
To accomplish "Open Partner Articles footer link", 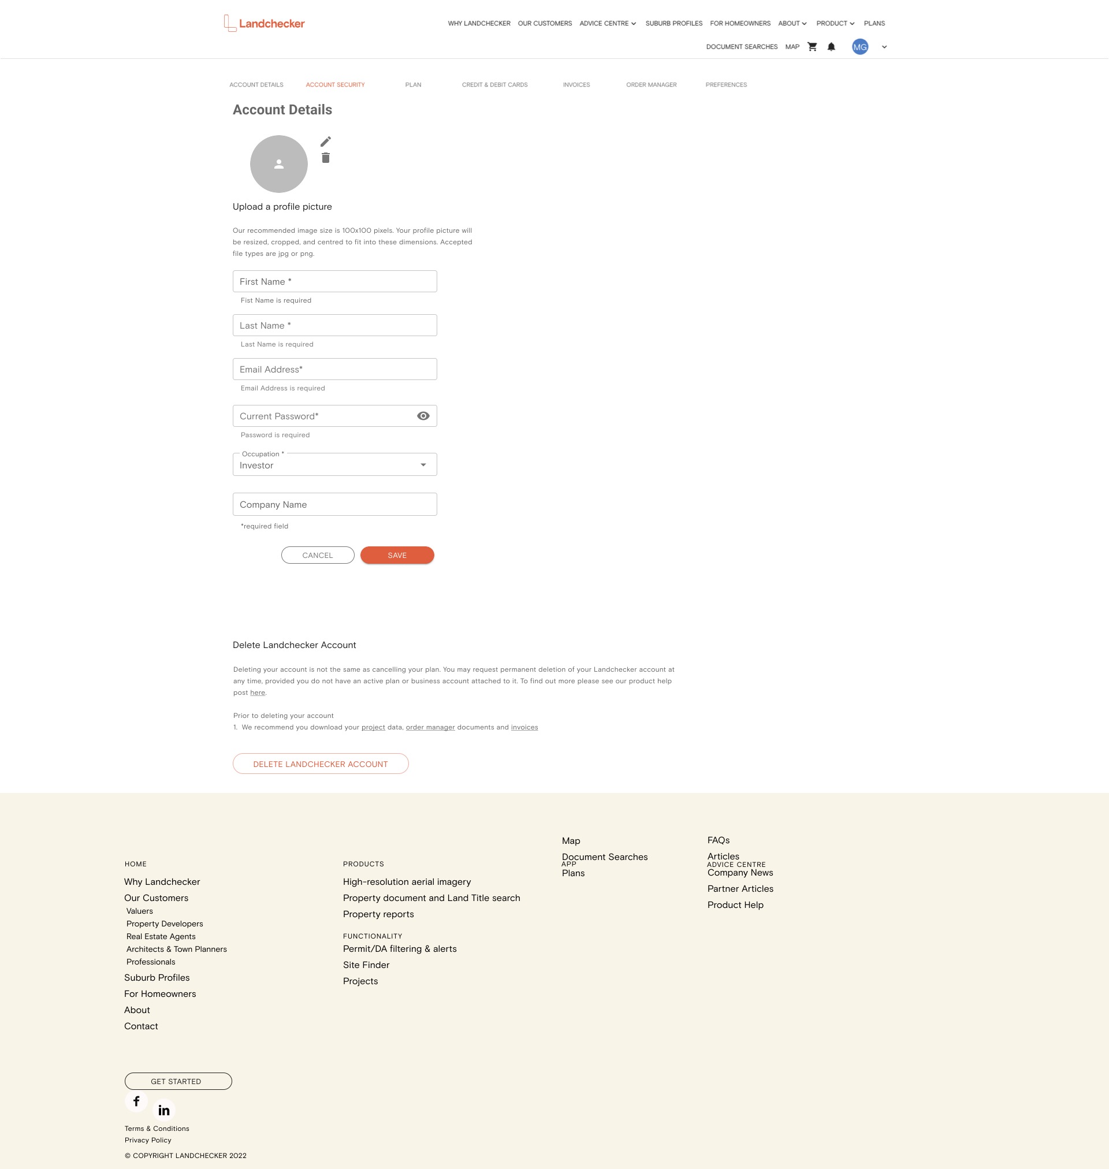I will tap(740, 888).
